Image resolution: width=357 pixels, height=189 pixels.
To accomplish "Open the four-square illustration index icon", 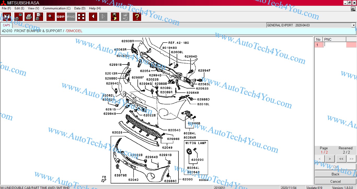I will click(81, 17).
